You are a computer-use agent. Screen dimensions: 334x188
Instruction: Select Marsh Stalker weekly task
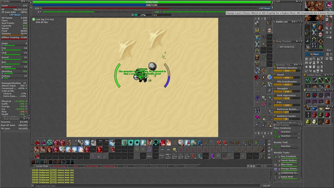[288, 161]
